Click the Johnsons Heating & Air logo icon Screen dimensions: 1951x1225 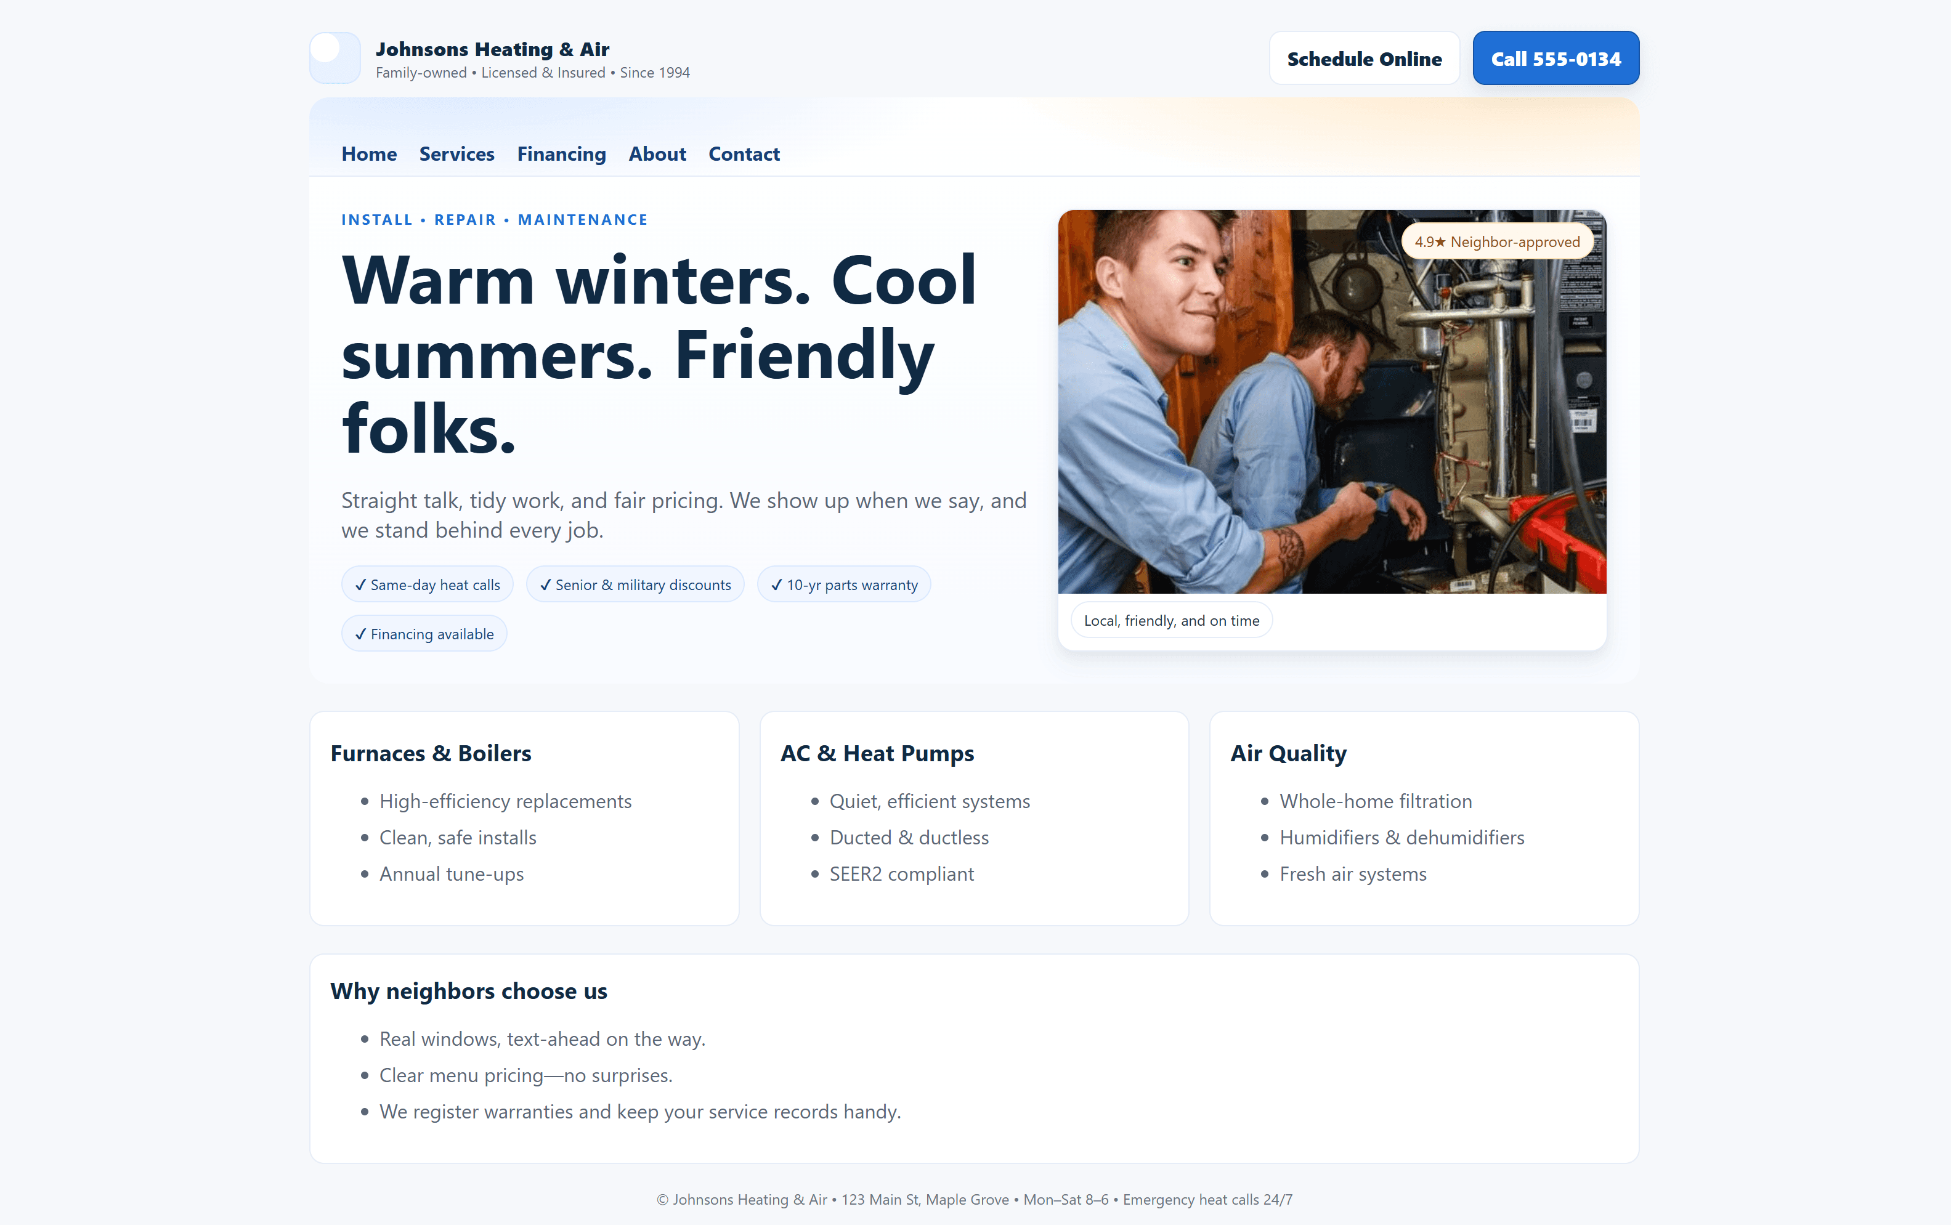[x=335, y=59]
